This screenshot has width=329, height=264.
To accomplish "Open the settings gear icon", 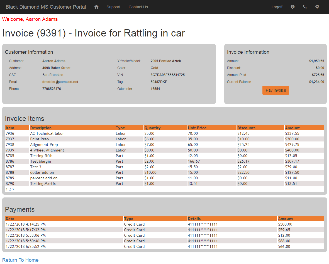I will pos(317,7).
